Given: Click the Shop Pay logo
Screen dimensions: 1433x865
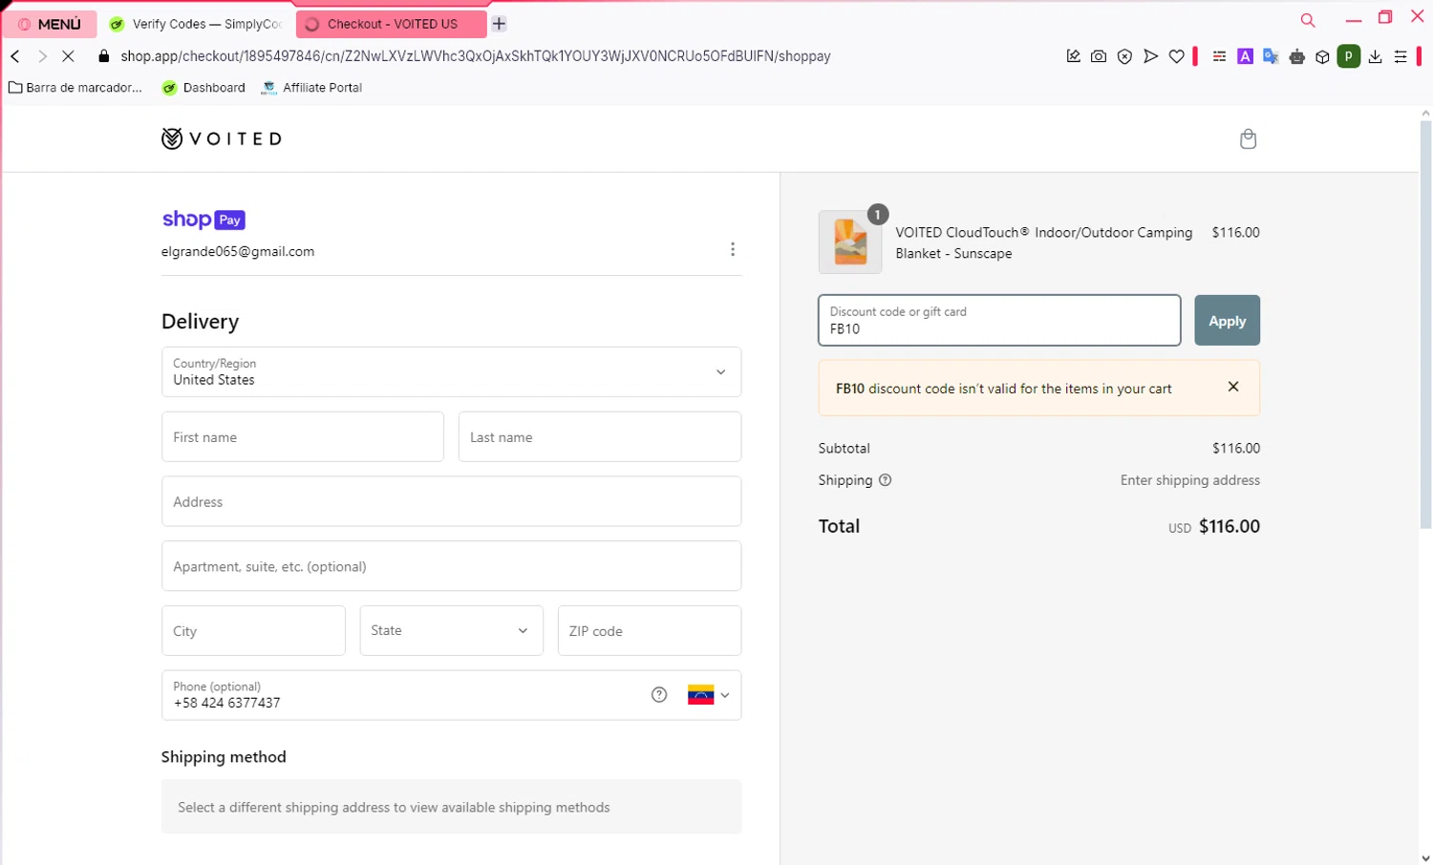Looking at the screenshot, I should coord(203,220).
